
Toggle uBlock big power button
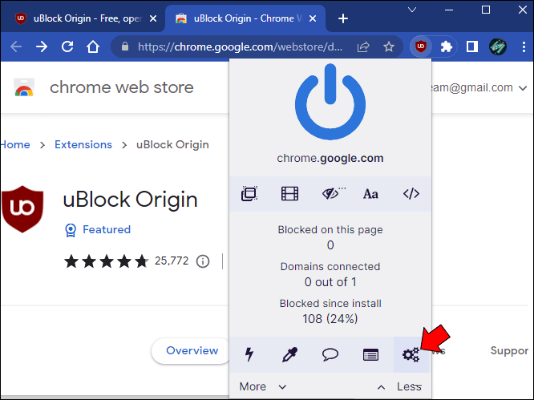point(330,102)
